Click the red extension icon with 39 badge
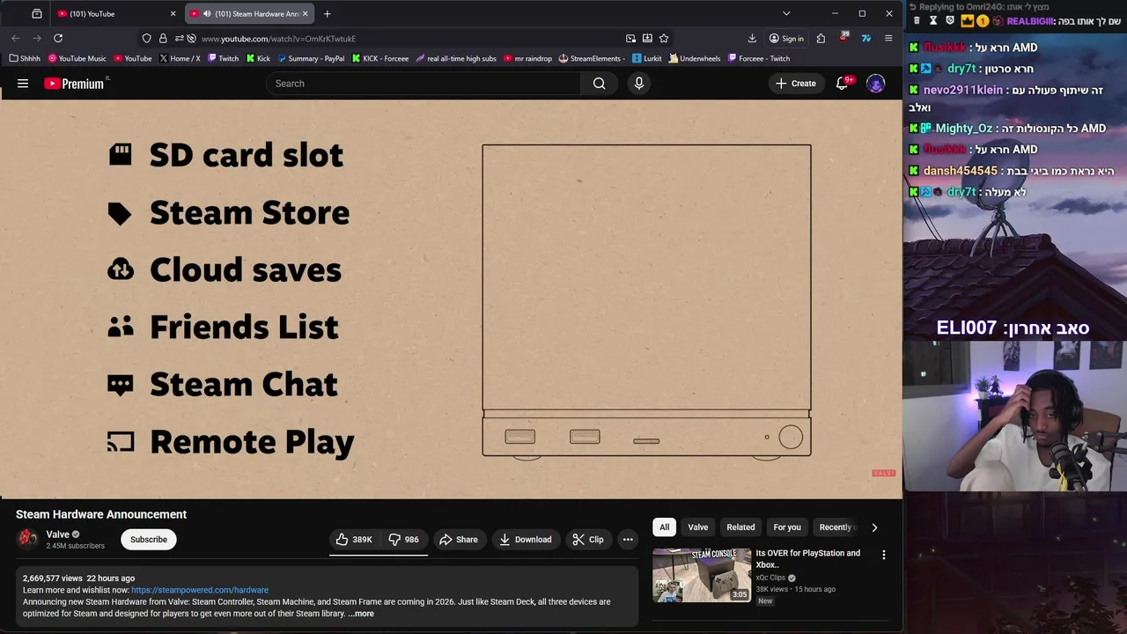Screen dimensions: 1127x634 pos(843,38)
